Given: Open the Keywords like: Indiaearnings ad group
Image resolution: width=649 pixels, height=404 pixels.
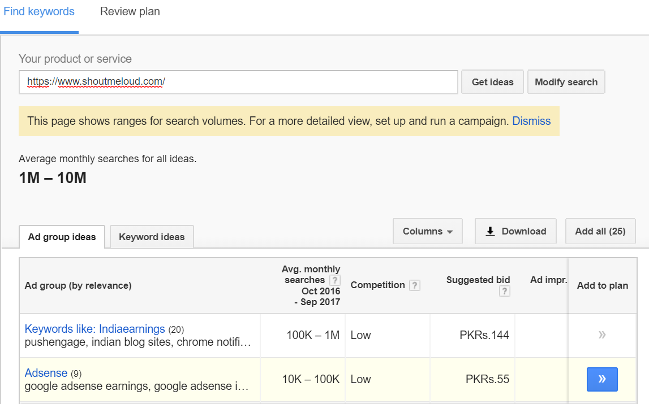Looking at the screenshot, I should tap(95, 329).
